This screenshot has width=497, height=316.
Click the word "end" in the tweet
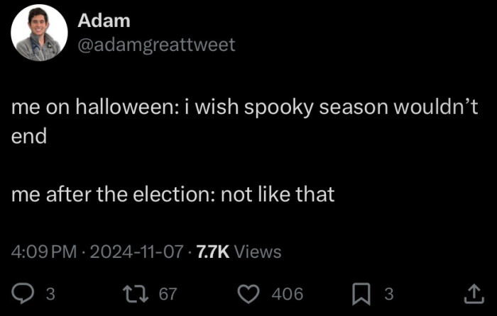(x=29, y=136)
